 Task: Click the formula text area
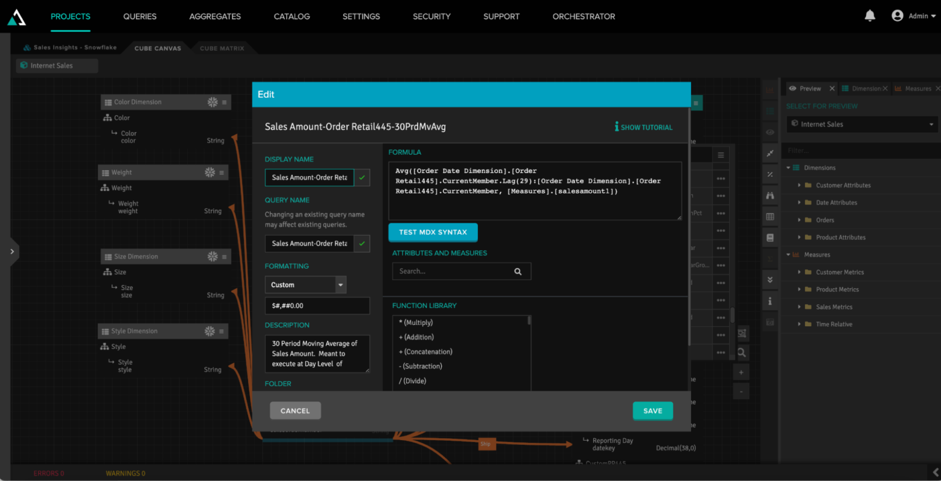click(x=535, y=191)
